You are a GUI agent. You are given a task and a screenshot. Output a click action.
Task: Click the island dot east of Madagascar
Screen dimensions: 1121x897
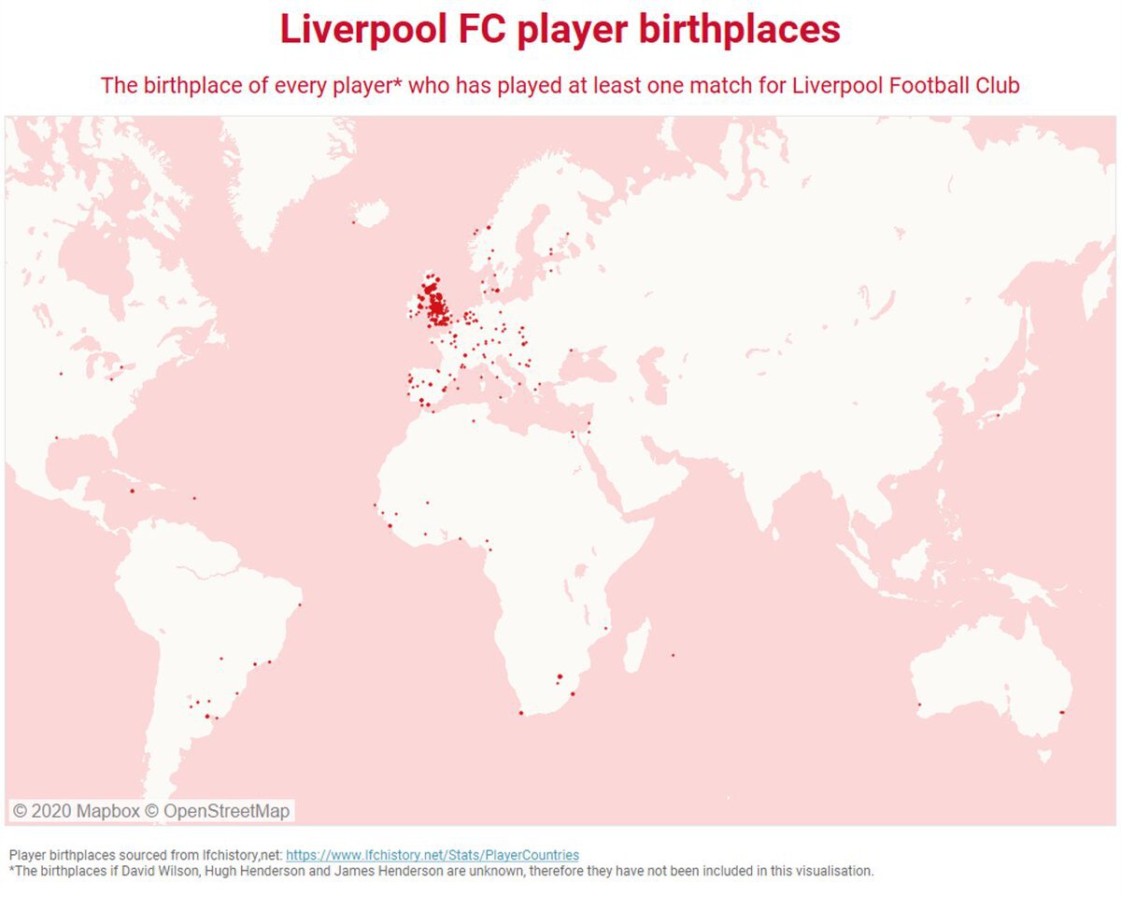[x=673, y=654]
